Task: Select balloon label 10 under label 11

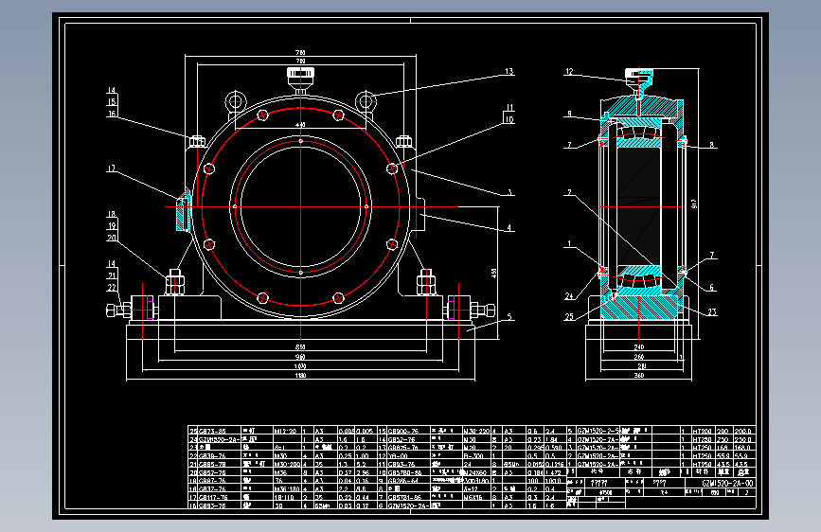Action: pyautogui.click(x=509, y=119)
